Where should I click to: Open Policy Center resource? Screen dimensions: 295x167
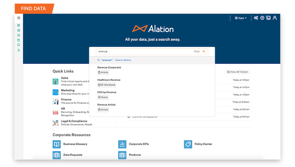click(203, 144)
